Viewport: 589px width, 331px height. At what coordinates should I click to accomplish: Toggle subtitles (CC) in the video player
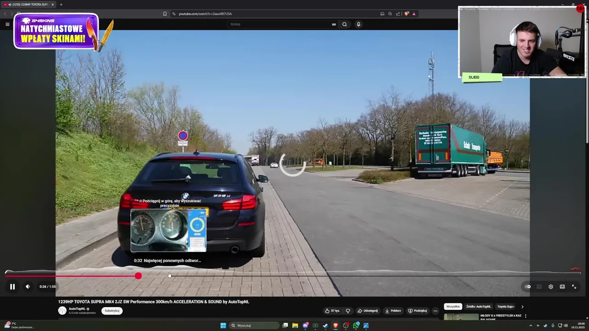pyautogui.click(x=539, y=286)
